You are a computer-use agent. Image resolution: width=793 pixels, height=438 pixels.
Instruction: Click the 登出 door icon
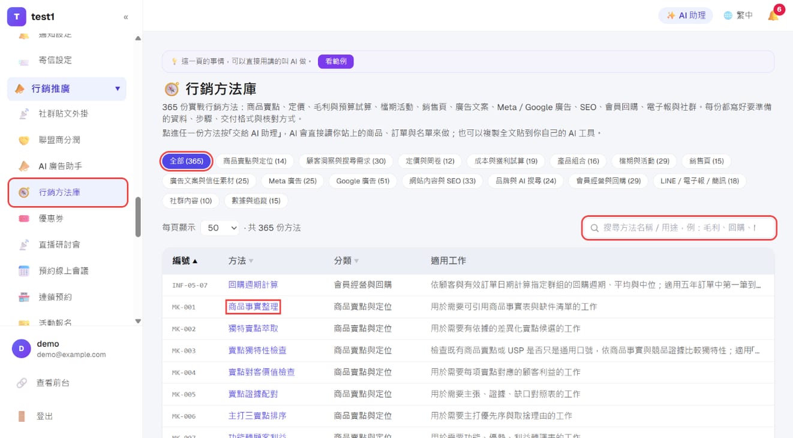tap(22, 416)
